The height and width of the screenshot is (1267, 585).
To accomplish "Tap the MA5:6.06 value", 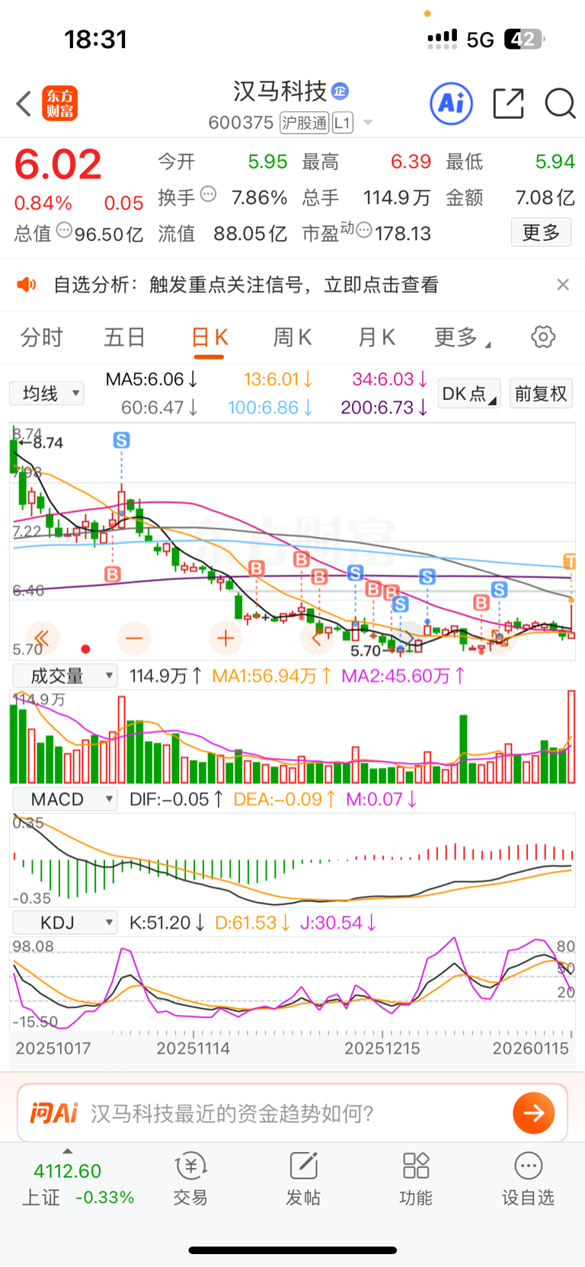I will [152, 379].
